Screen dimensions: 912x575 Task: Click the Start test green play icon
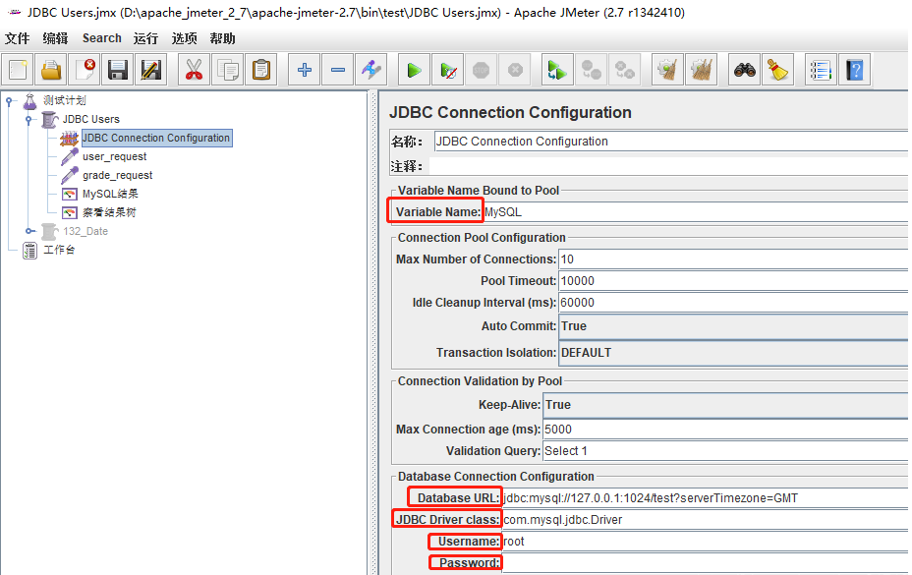414,70
